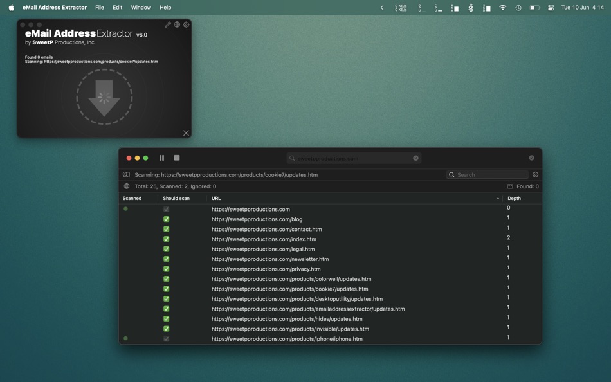Click the date and time in menu bar
The height and width of the screenshot is (382, 611).
tap(583, 8)
